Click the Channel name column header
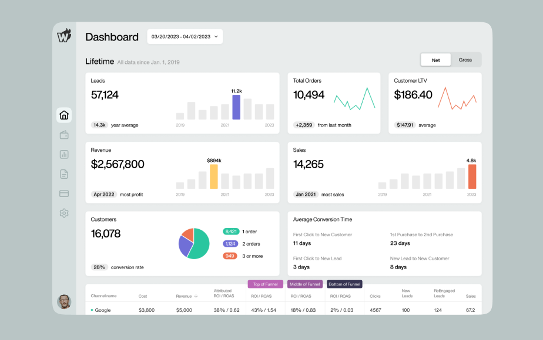The height and width of the screenshot is (340, 543). [x=103, y=296]
